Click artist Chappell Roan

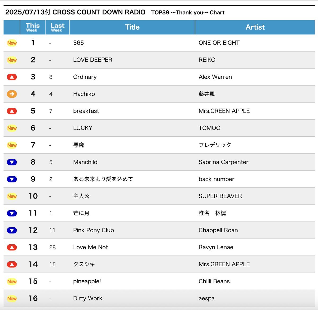click(x=218, y=230)
